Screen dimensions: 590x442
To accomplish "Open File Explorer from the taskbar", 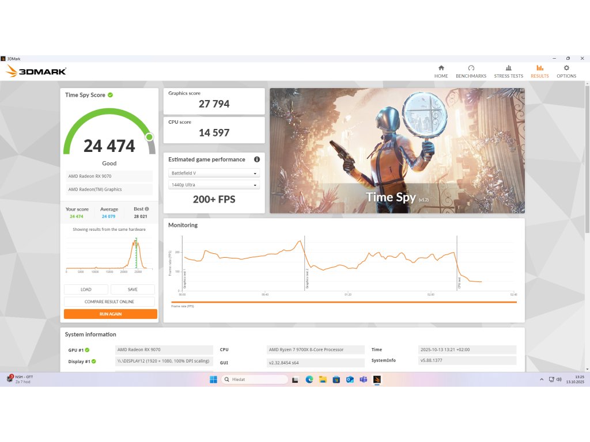I will pyautogui.click(x=323, y=380).
